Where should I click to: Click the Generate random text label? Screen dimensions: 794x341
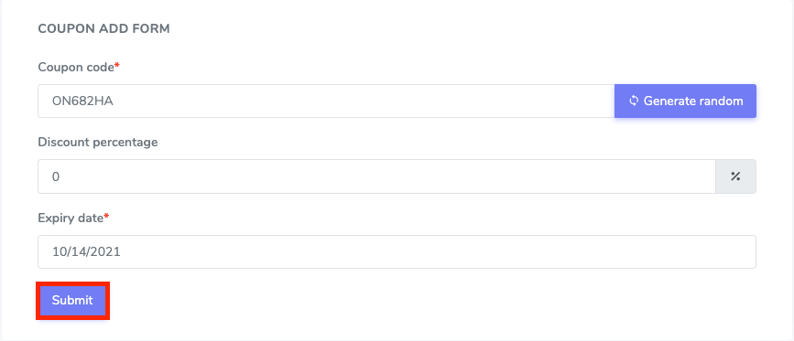(x=693, y=101)
